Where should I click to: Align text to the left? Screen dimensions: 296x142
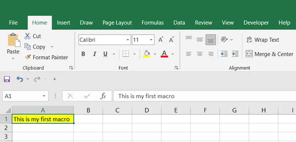tap(188, 54)
